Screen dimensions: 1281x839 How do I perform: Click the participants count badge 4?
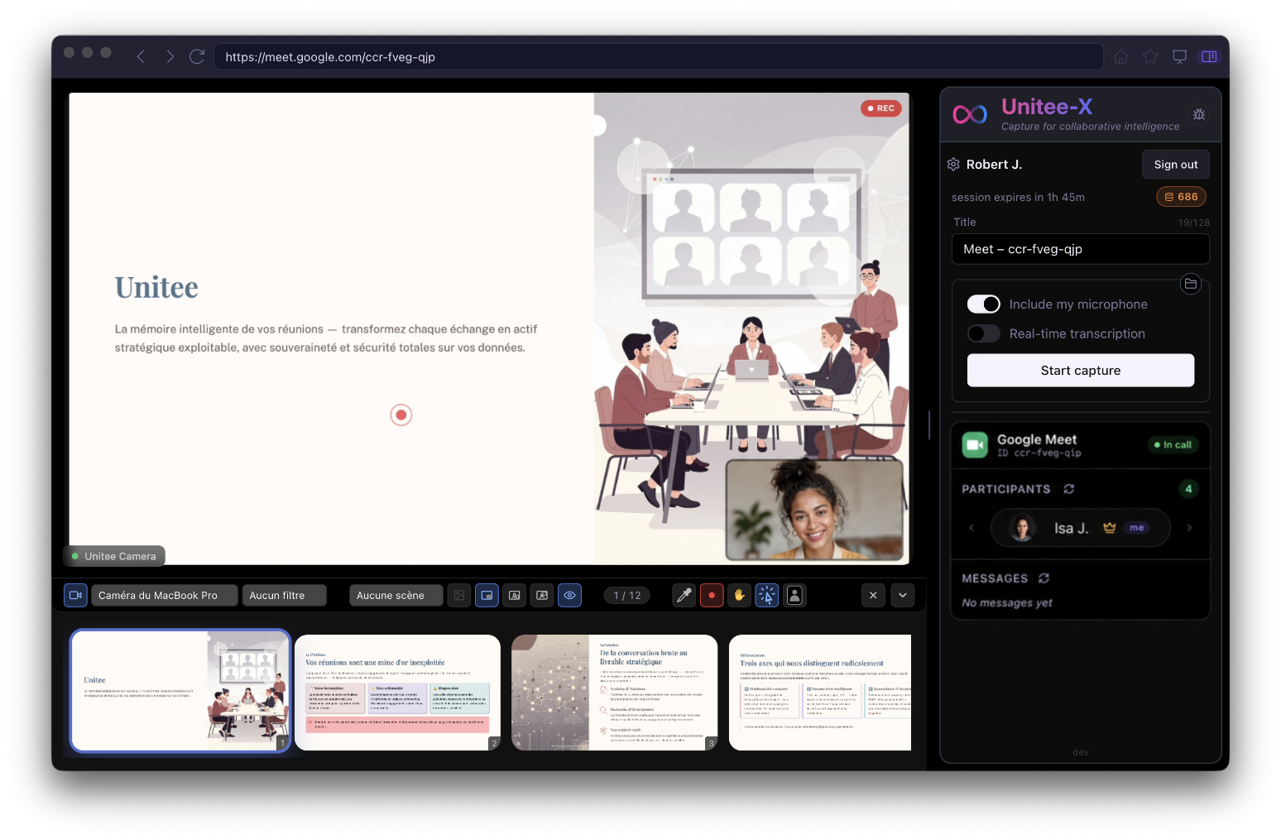pyautogui.click(x=1188, y=489)
